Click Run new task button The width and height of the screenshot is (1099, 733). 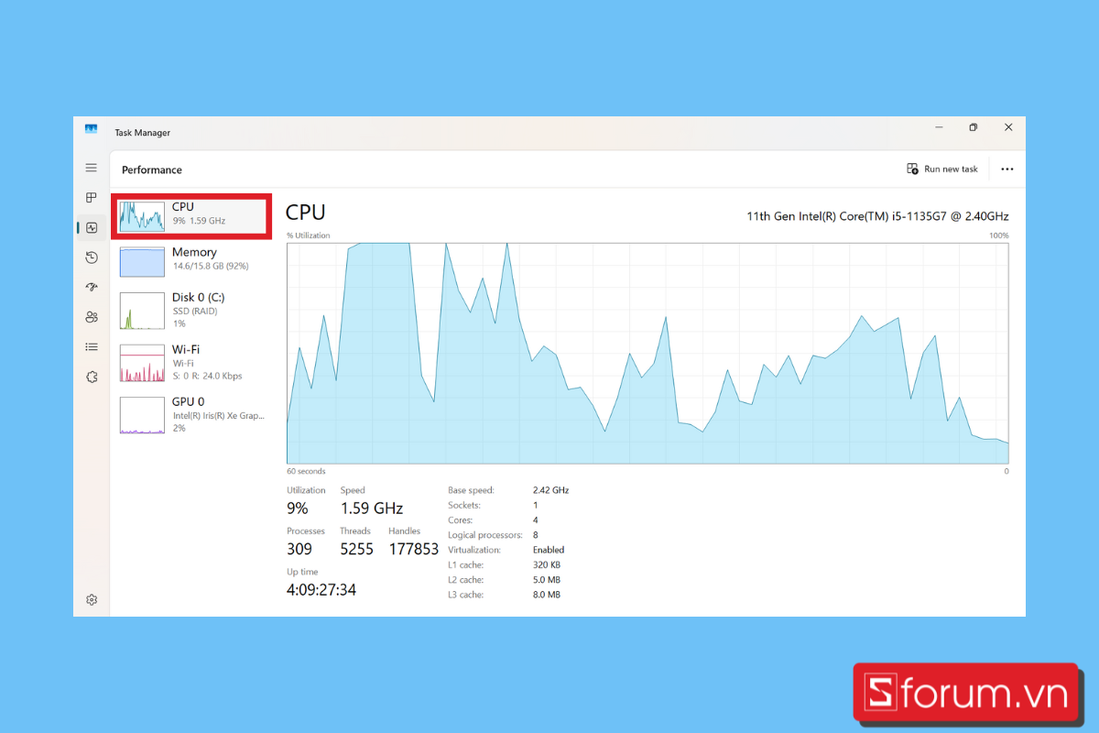click(942, 169)
